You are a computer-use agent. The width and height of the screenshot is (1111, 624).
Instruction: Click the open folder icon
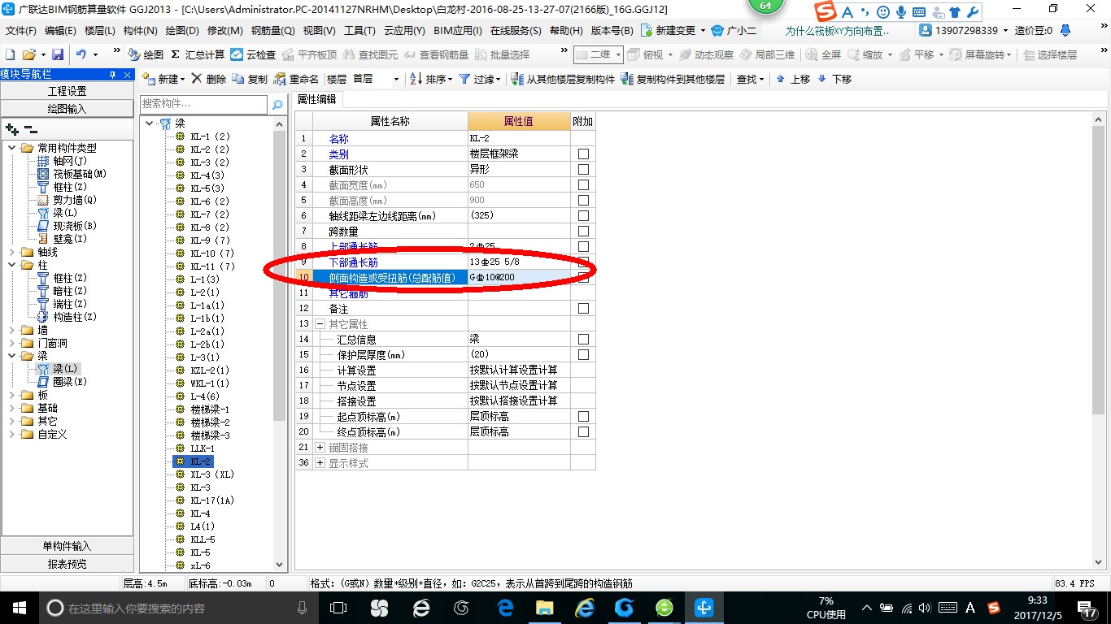click(28, 54)
